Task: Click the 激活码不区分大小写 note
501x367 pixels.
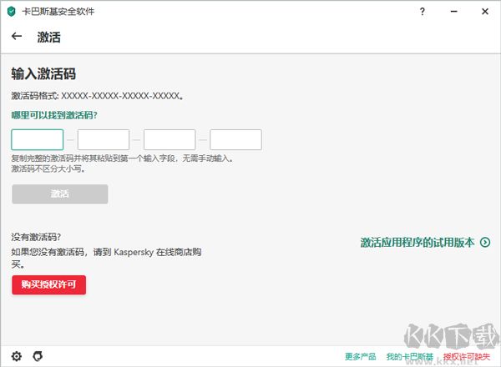Action: tap(48, 168)
